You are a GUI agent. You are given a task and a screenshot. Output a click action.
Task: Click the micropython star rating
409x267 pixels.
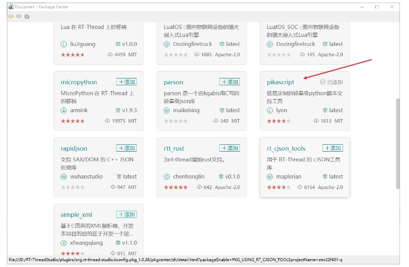[73, 121]
